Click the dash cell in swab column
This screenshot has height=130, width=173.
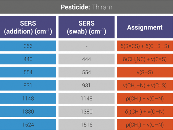click(86, 46)
